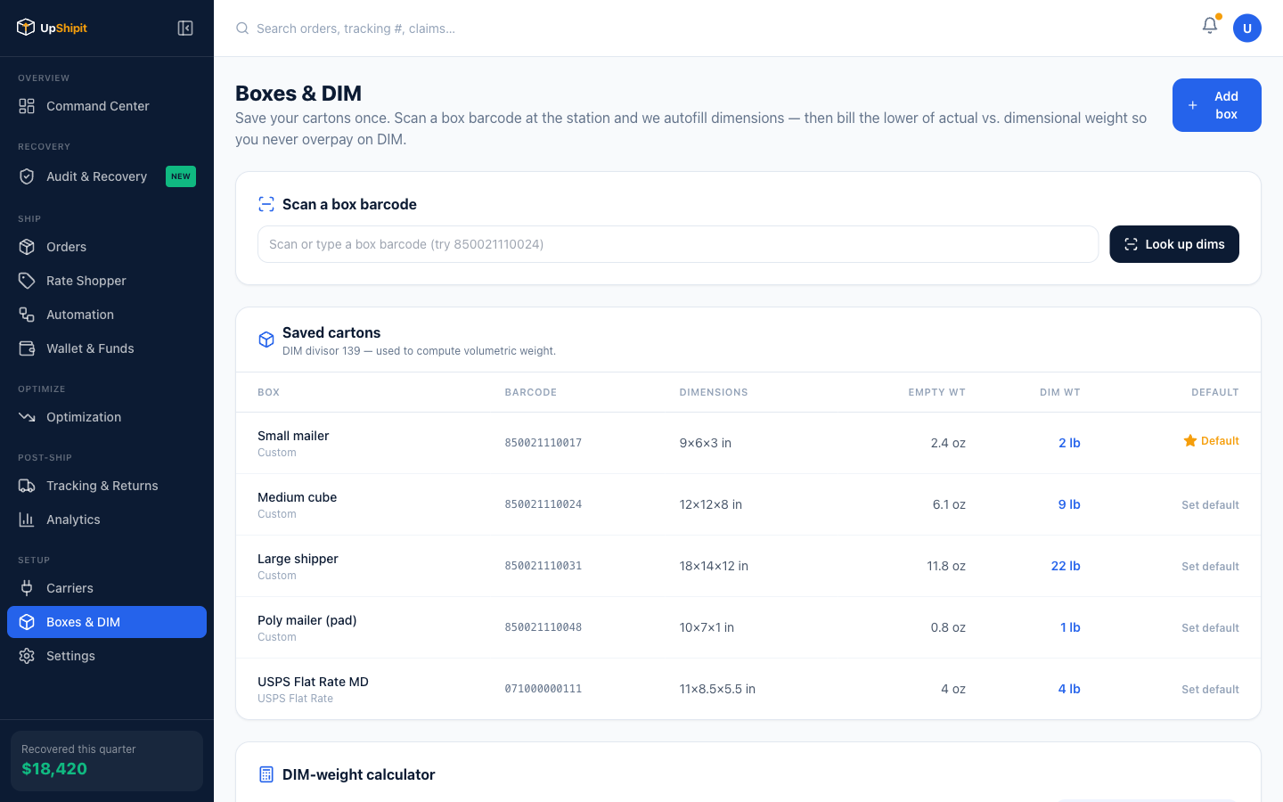This screenshot has height=802, width=1283.
Task: Click the USPS Flat Rate MD box name
Action: click(313, 682)
